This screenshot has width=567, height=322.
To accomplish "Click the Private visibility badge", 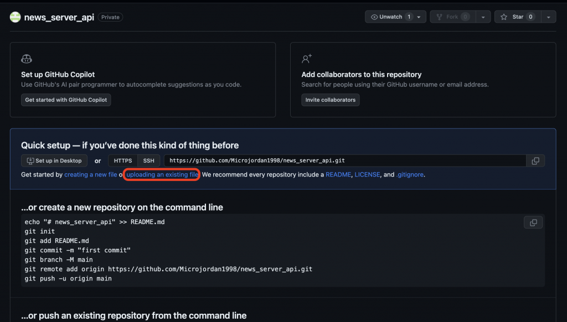I will pyautogui.click(x=110, y=17).
